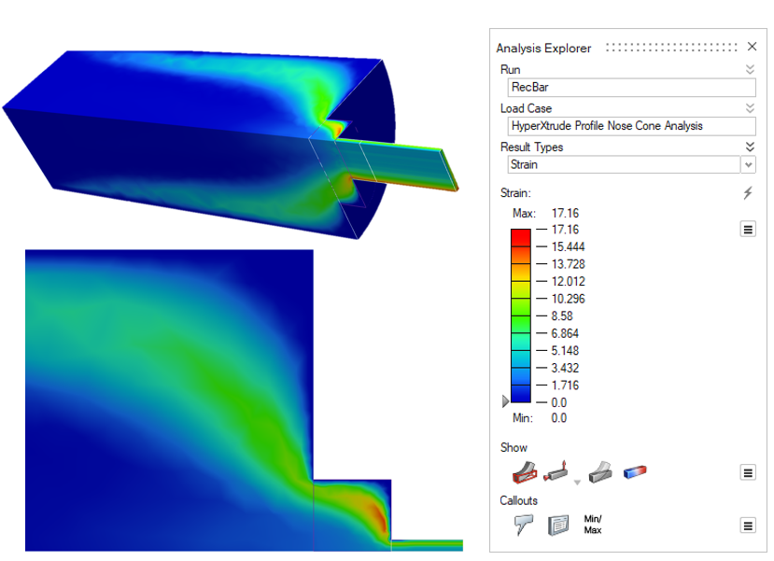Click the dotted panel drag handle
Viewport: 774px width, 561px height.
(x=671, y=48)
